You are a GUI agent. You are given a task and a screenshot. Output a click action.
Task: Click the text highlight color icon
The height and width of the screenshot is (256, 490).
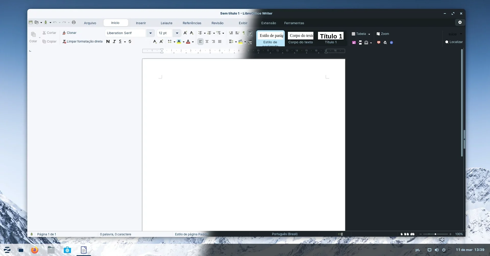tap(179, 41)
